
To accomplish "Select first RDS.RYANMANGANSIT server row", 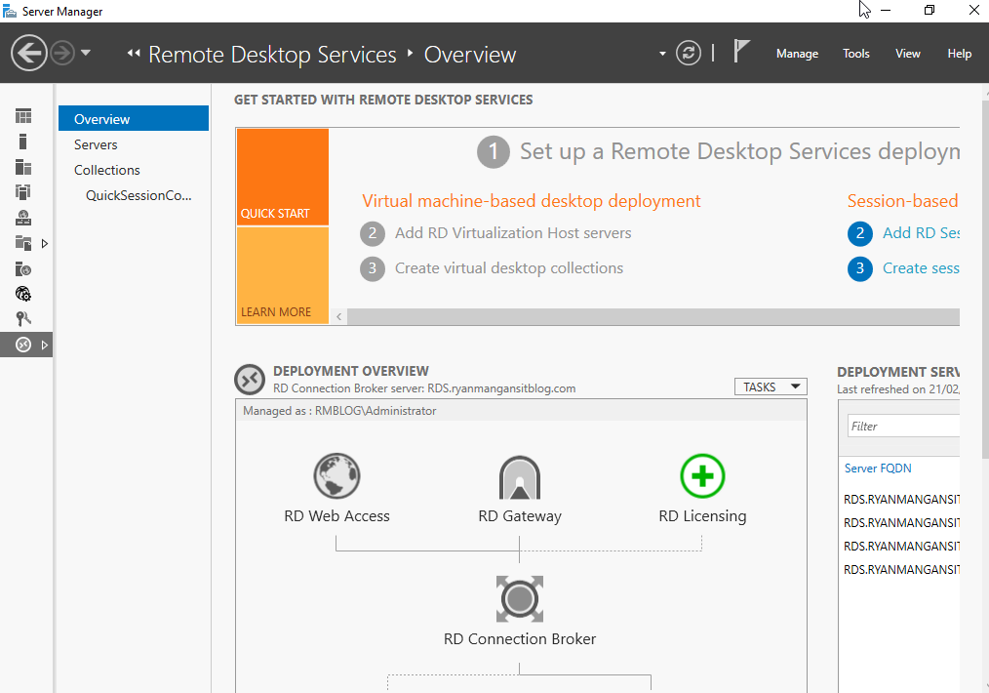I will coord(901,499).
